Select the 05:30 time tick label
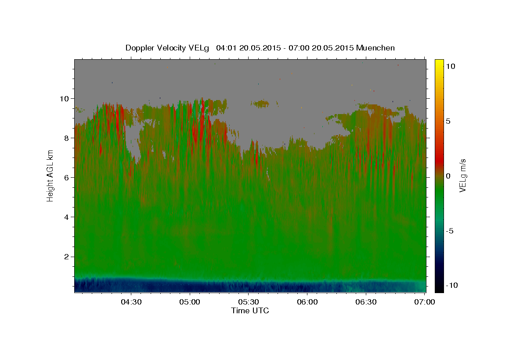This screenshot has width=527, height=351. pos(249,302)
